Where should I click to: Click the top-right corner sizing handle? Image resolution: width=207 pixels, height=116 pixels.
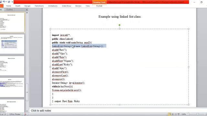[189, 29]
